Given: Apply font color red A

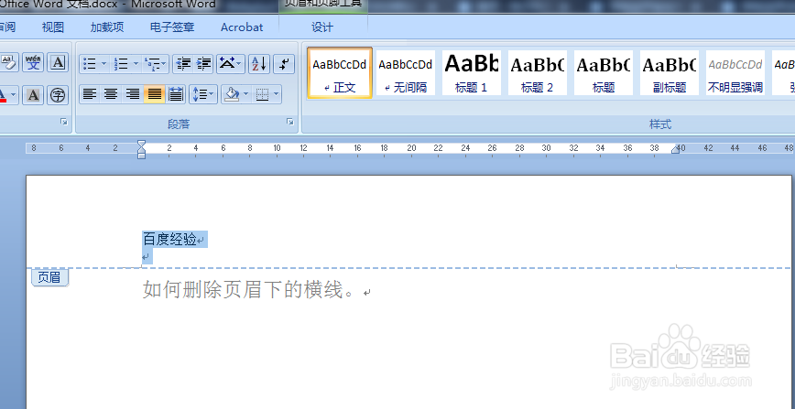Looking at the screenshot, I should point(3,95).
